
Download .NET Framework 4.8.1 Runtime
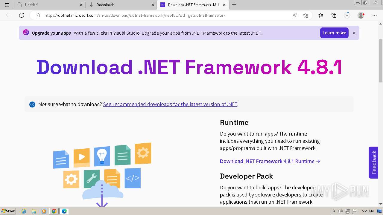[270, 161]
